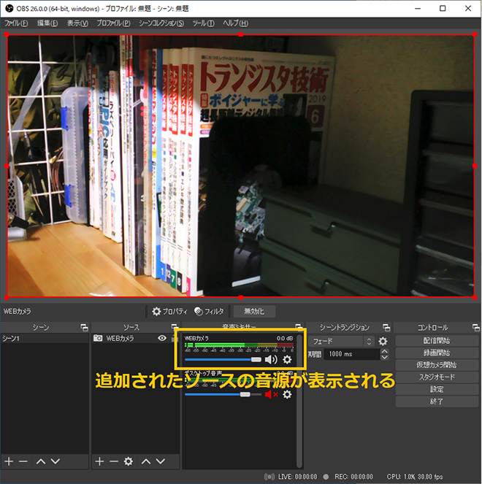This screenshot has height=484, width=482.
Task: Decrease the 期間 duration with down arrow
Action: click(x=384, y=357)
